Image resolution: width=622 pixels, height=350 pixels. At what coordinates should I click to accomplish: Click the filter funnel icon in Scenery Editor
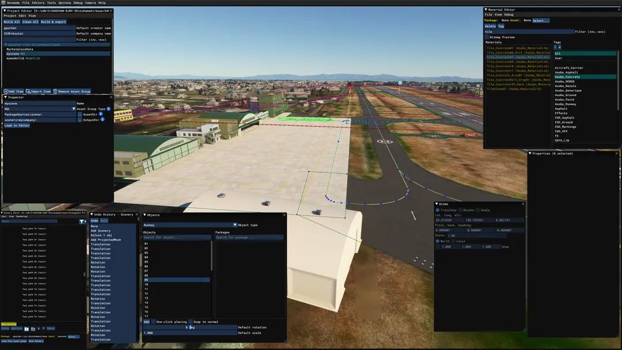[82, 222]
